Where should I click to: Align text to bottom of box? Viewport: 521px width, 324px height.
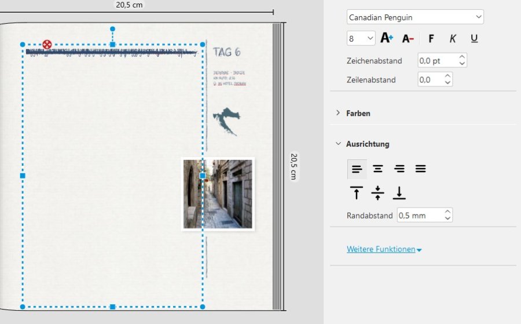[x=399, y=193]
